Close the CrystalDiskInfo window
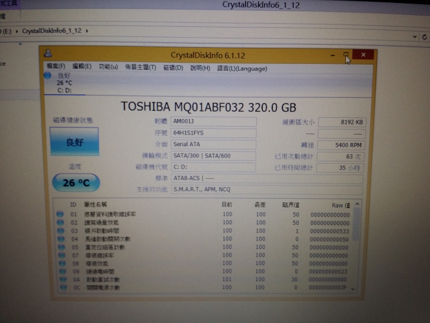430x323 pixels. point(363,54)
